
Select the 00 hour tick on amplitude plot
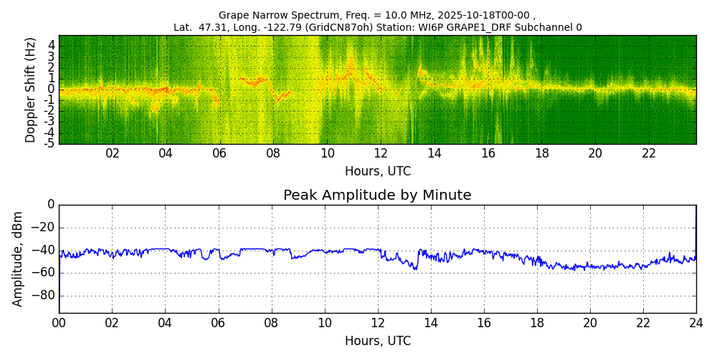[x=59, y=323]
